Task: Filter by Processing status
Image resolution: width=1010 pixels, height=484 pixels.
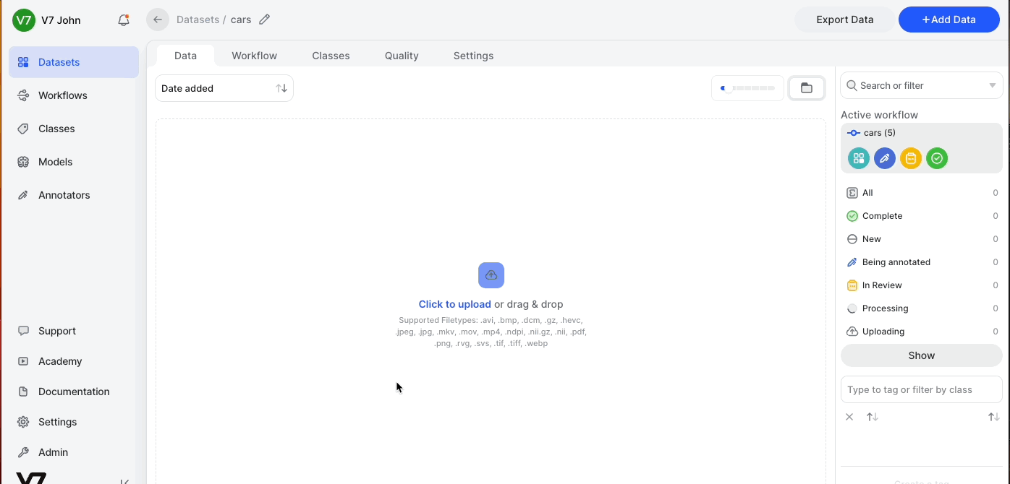Action: [x=922, y=308]
